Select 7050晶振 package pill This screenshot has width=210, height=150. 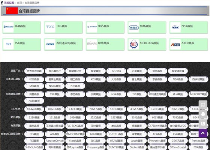[x=178, y=117]
